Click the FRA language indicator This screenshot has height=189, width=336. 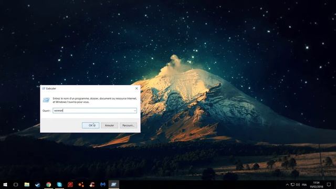pyautogui.click(x=304, y=185)
